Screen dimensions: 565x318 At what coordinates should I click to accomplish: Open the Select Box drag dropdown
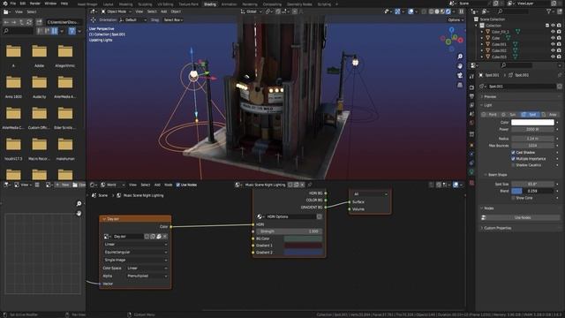click(173, 20)
